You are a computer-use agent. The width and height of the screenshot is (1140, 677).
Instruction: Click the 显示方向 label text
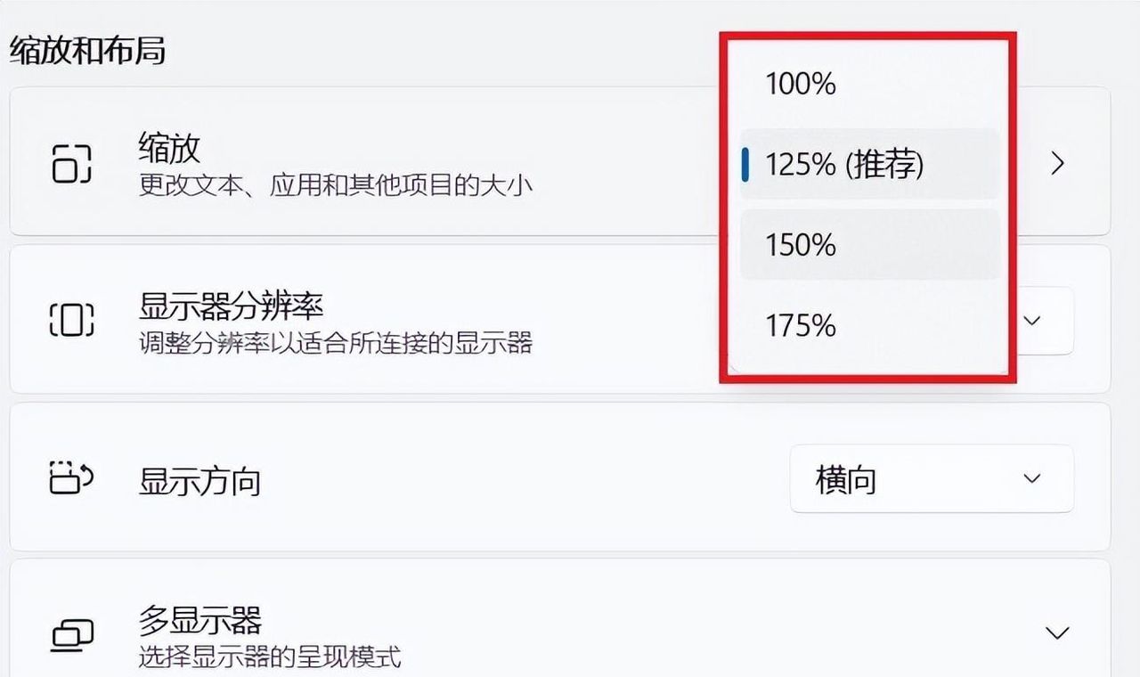coord(199,481)
